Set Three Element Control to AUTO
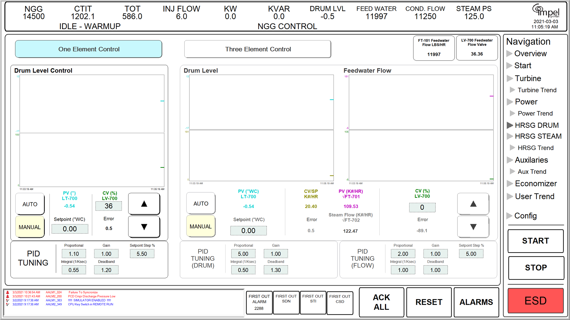This screenshot has height=320, width=570. [201, 204]
